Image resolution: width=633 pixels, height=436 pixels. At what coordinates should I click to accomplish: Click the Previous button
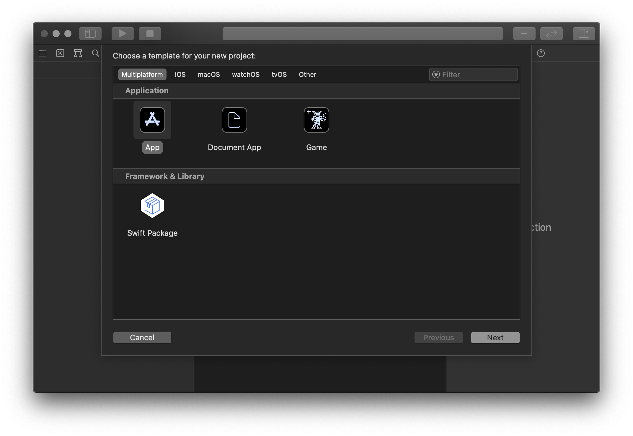[438, 337]
